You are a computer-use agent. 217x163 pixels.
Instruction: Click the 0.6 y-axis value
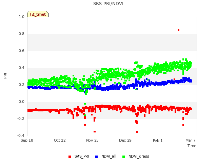pos(21,51)
